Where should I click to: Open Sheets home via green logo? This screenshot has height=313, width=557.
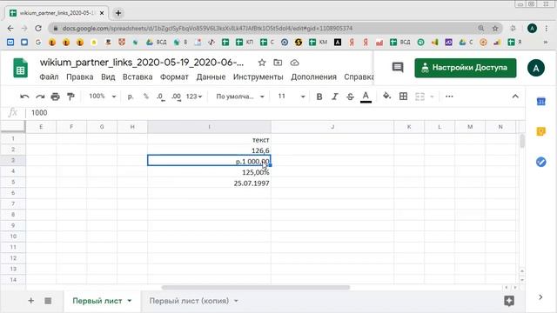click(21, 68)
